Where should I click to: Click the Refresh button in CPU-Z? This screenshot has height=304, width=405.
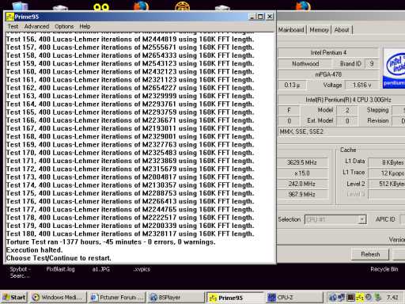[370, 254]
